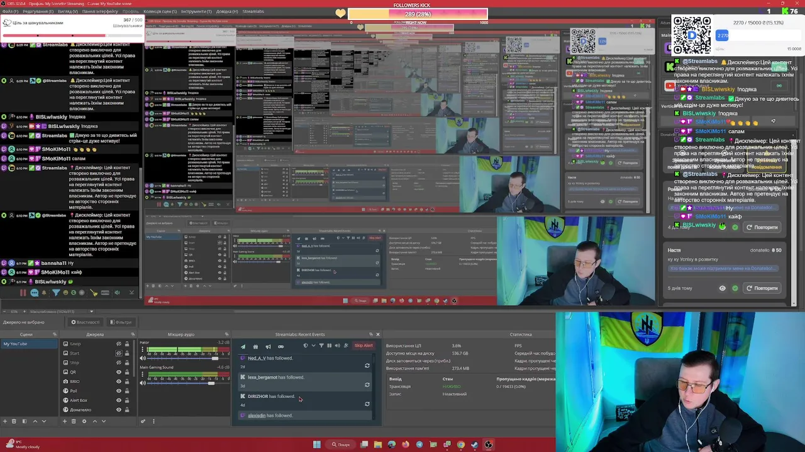Open the Файл (F) menu
The height and width of the screenshot is (452, 805).
(11, 11)
